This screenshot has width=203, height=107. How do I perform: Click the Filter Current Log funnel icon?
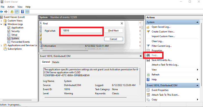click(148, 46)
